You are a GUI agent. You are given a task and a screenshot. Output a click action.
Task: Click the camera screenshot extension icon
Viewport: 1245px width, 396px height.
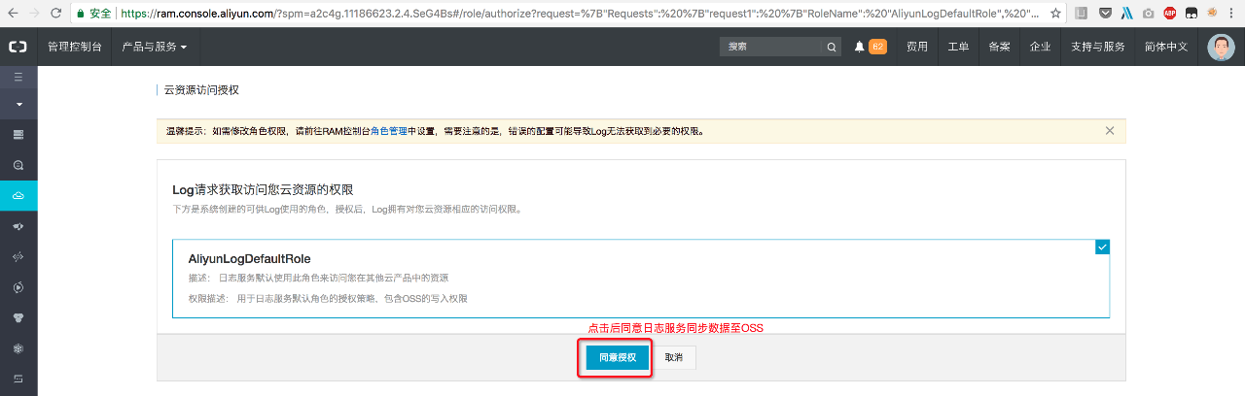click(1149, 14)
